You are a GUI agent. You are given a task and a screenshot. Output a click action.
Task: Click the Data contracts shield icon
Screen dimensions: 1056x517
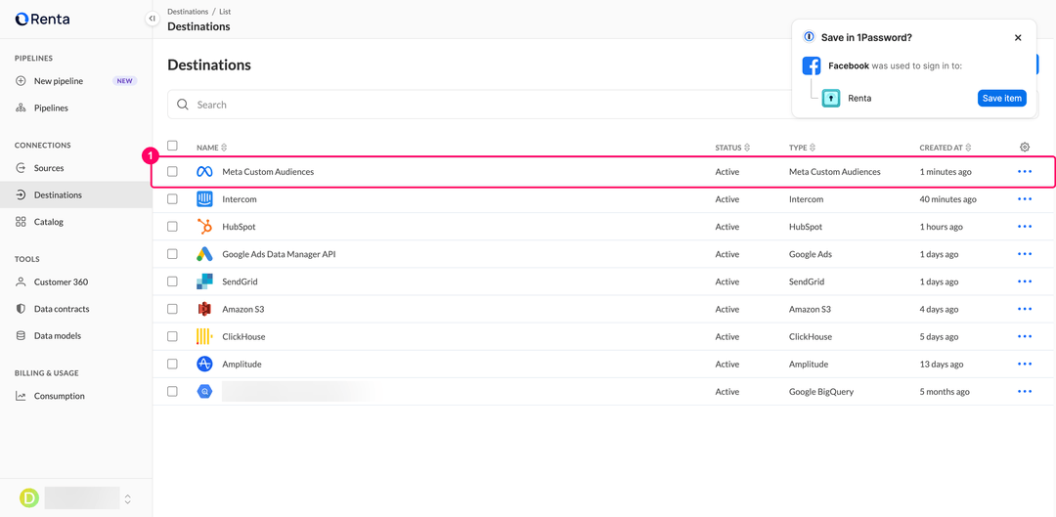pyautogui.click(x=21, y=309)
